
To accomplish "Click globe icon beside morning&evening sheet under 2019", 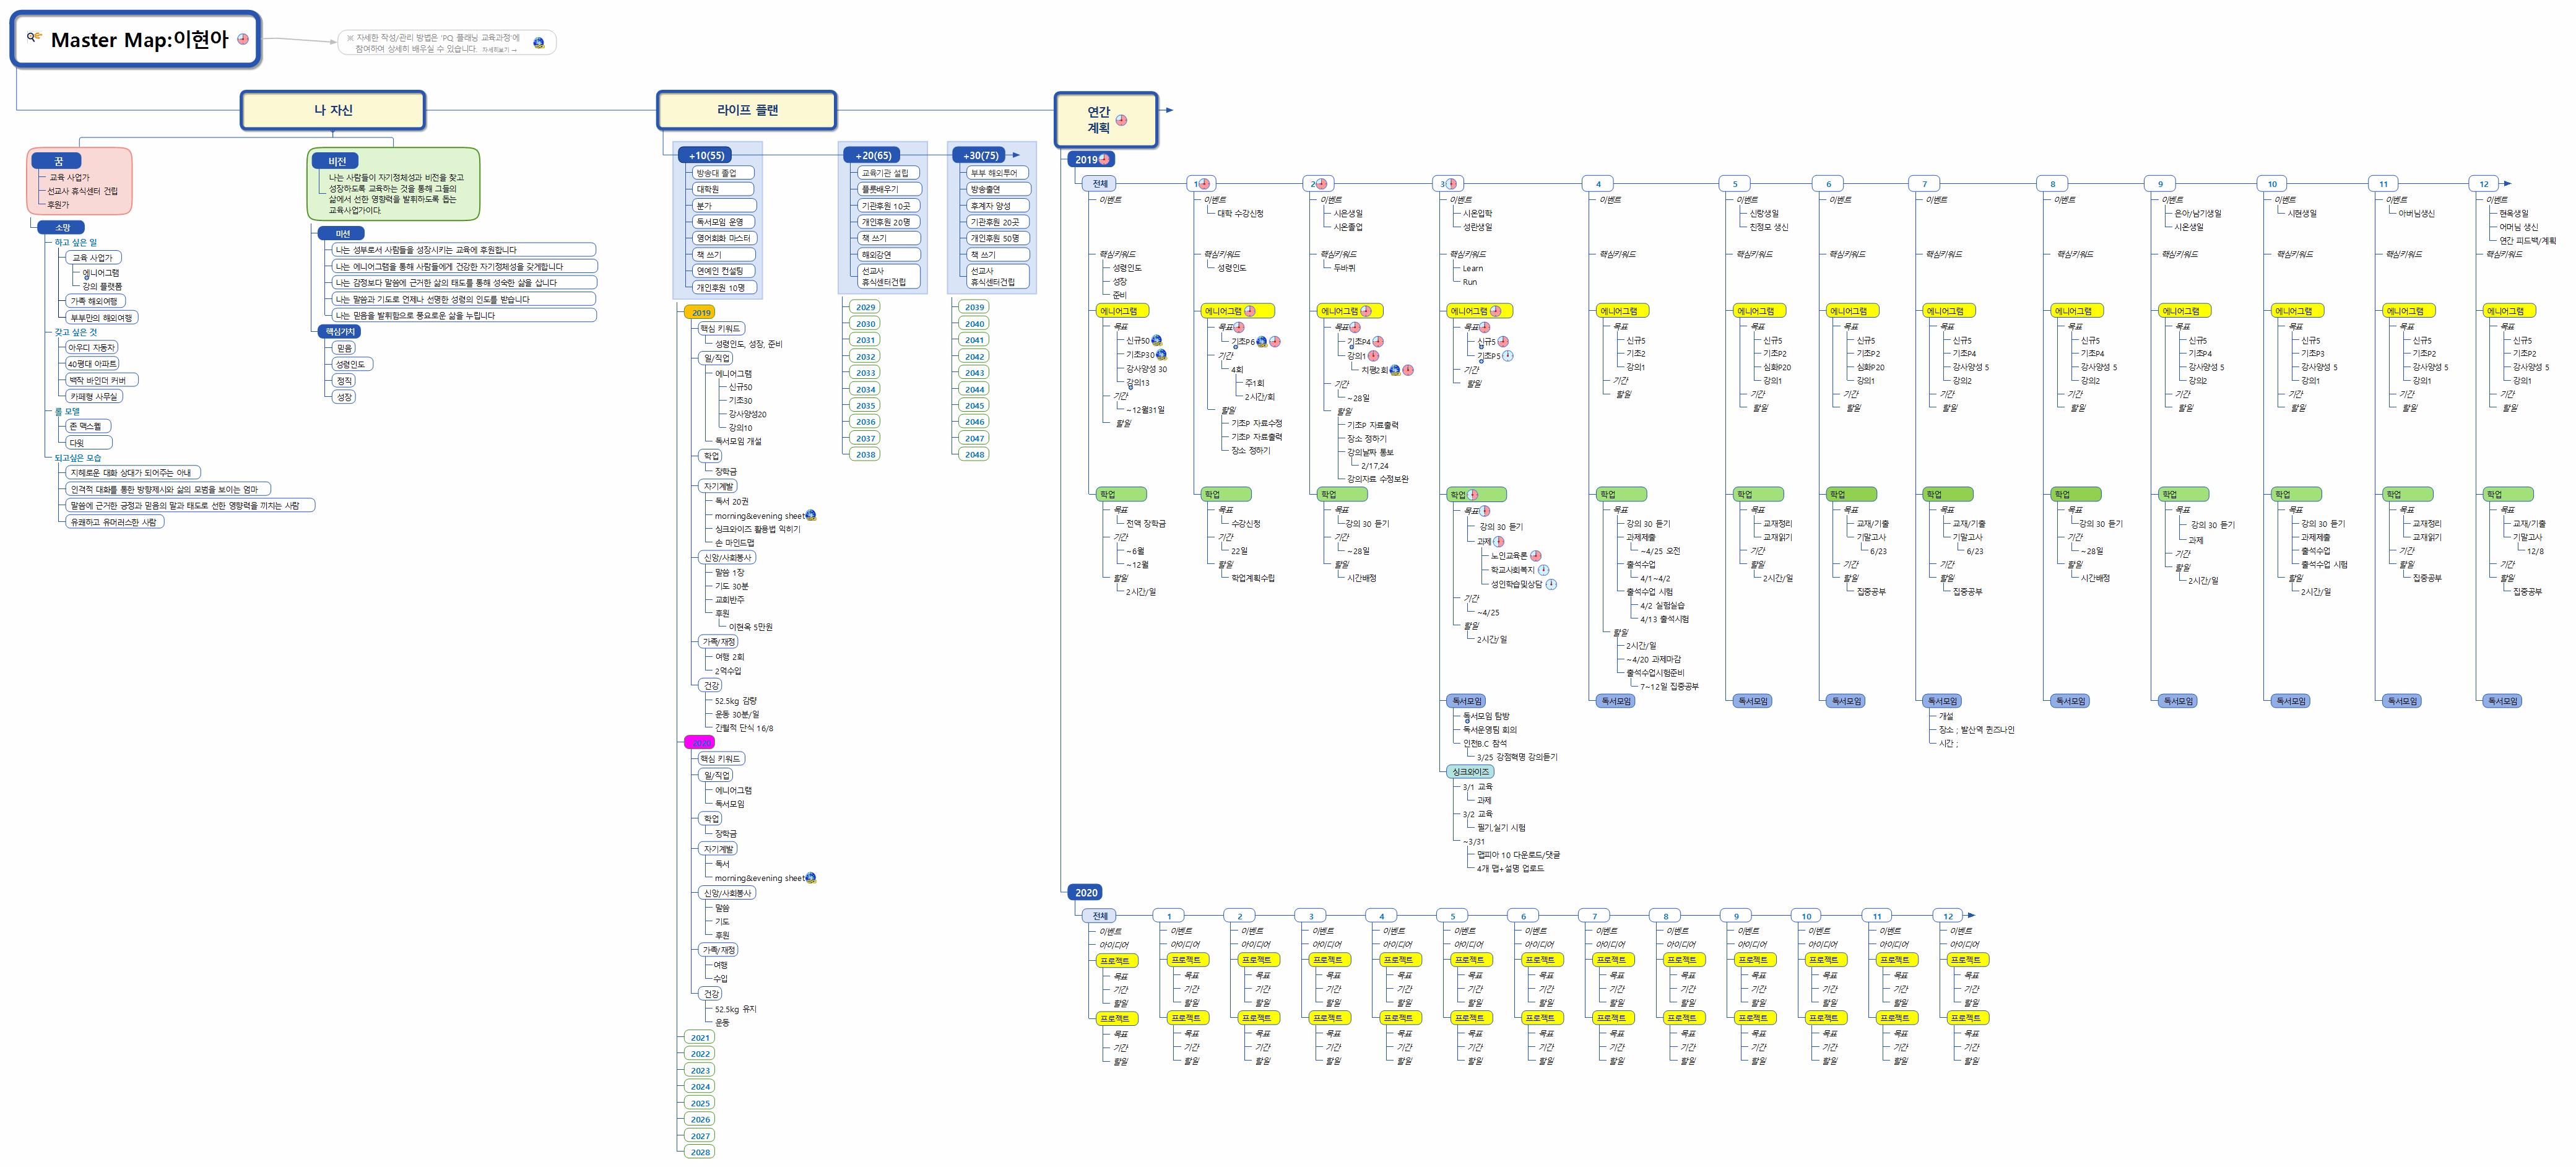I will (811, 515).
